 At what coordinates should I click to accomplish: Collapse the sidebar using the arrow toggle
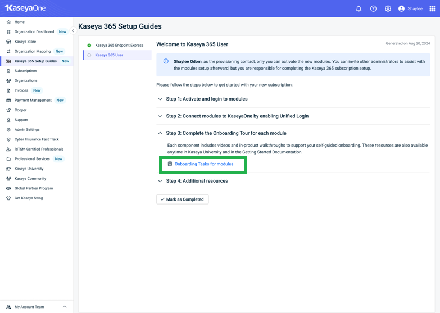click(x=73, y=31)
